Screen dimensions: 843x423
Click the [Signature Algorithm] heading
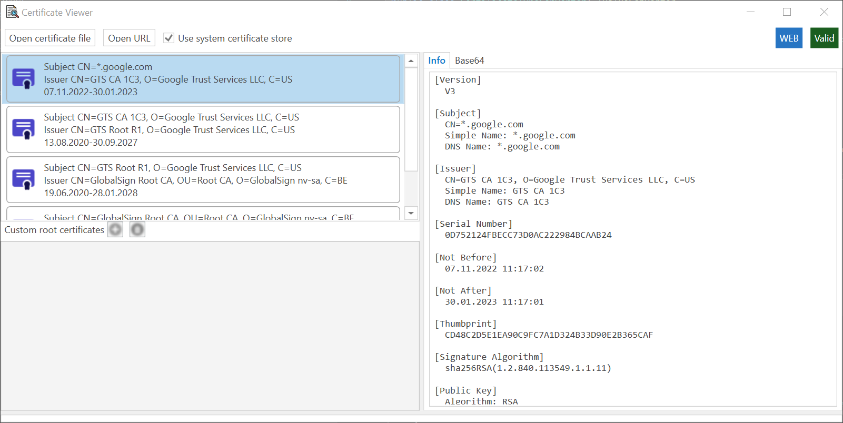(489, 357)
